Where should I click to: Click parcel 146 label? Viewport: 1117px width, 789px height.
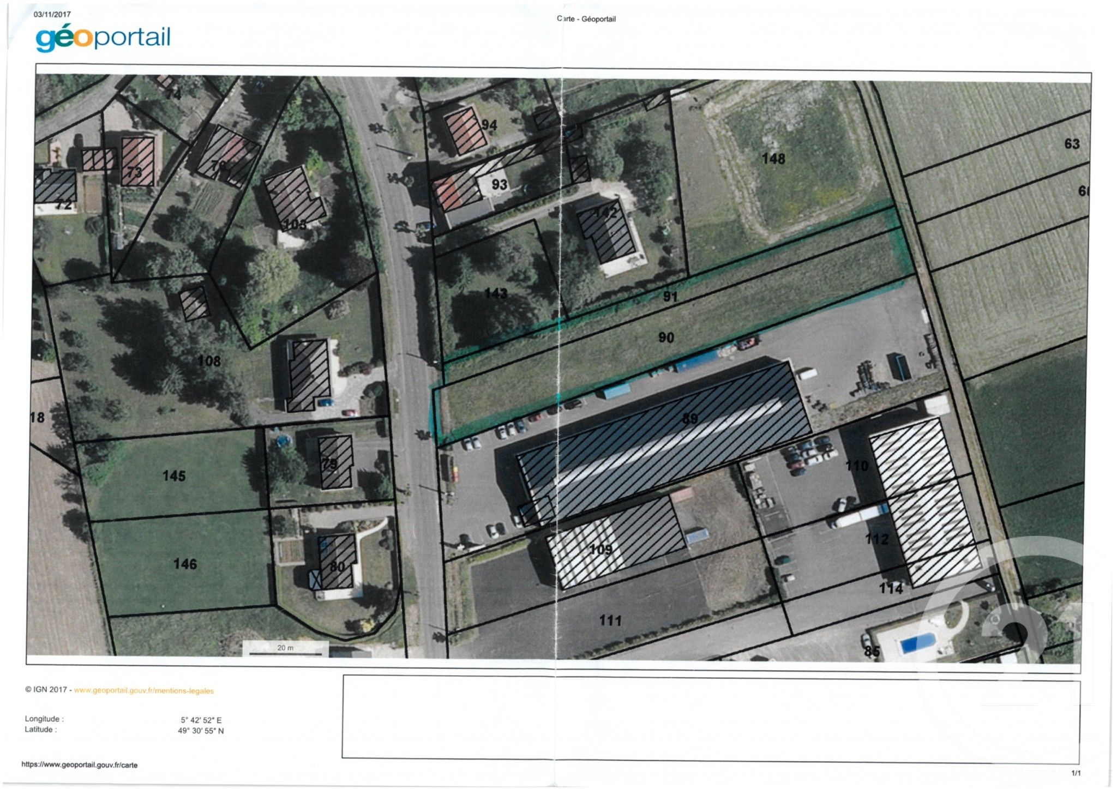coord(185,564)
